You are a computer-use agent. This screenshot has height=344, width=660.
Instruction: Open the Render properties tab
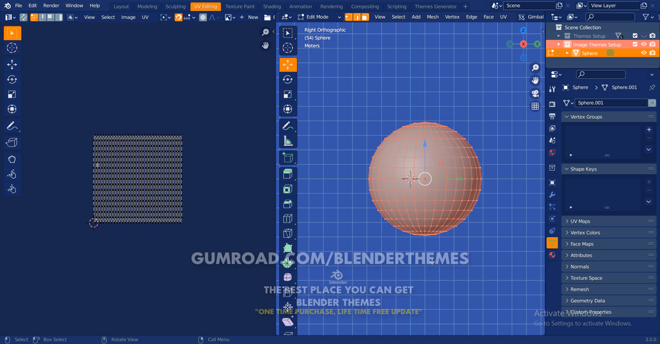point(552,104)
